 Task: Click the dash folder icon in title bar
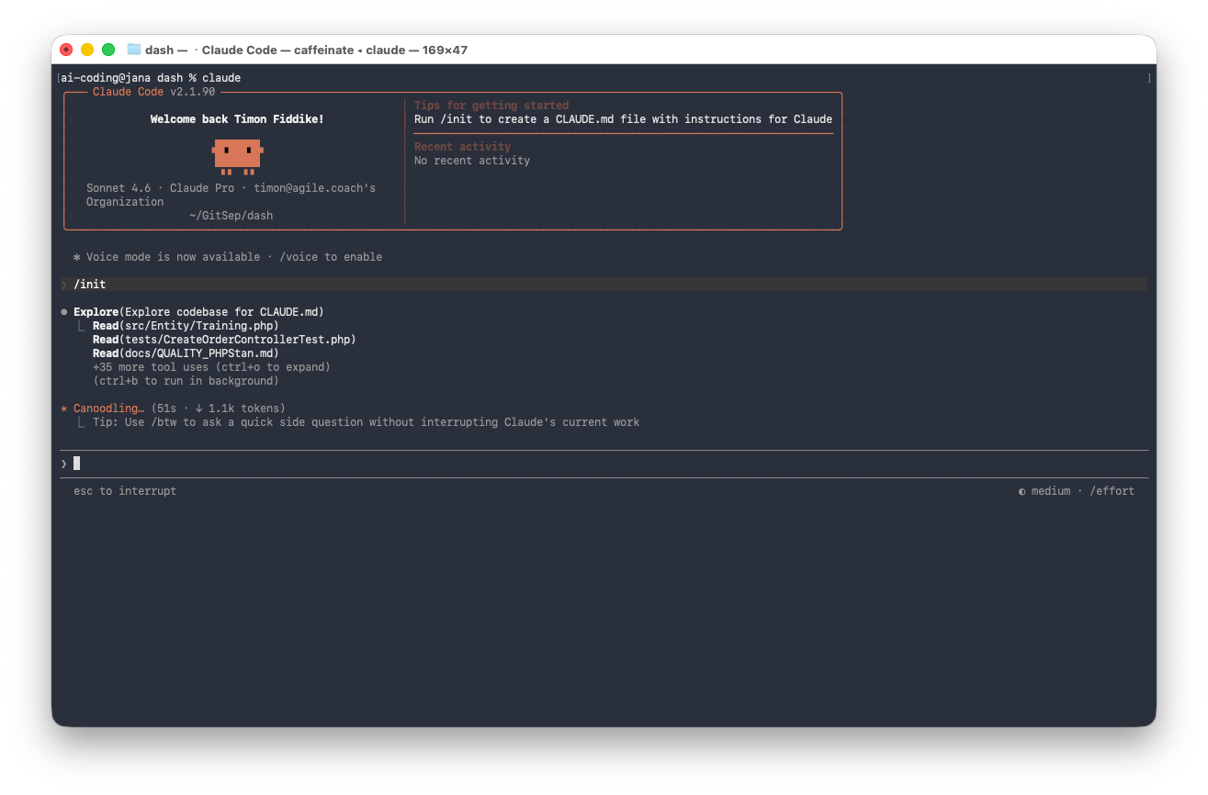point(134,50)
